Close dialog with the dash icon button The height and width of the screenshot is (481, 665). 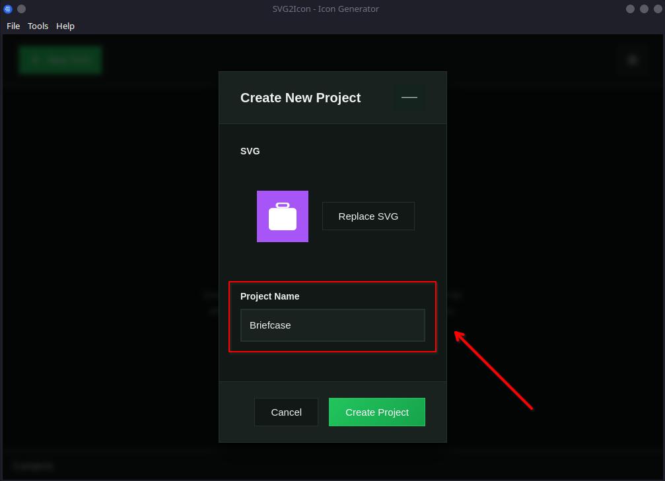pos(409,98)
